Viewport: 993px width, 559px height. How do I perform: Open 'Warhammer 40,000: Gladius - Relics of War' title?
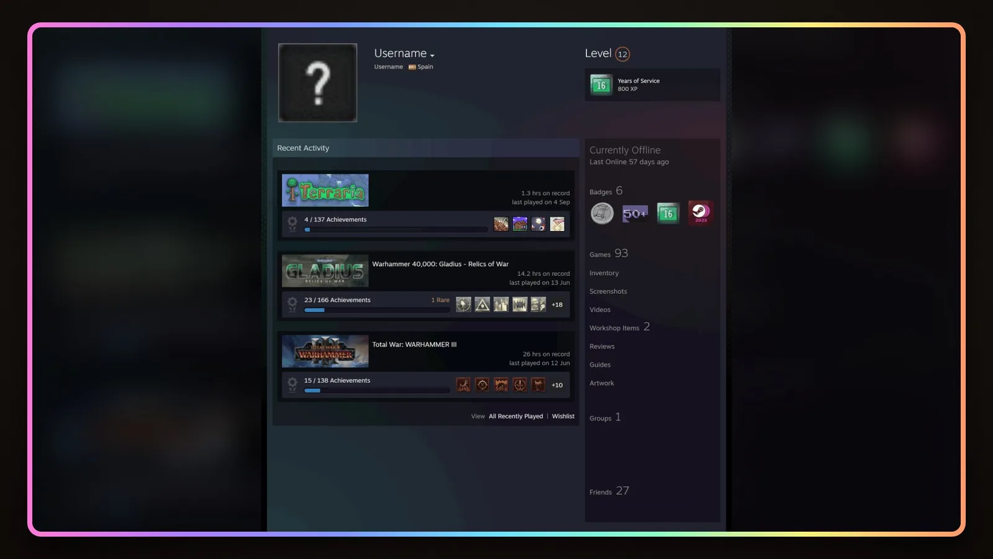click(x=440, y=264)
